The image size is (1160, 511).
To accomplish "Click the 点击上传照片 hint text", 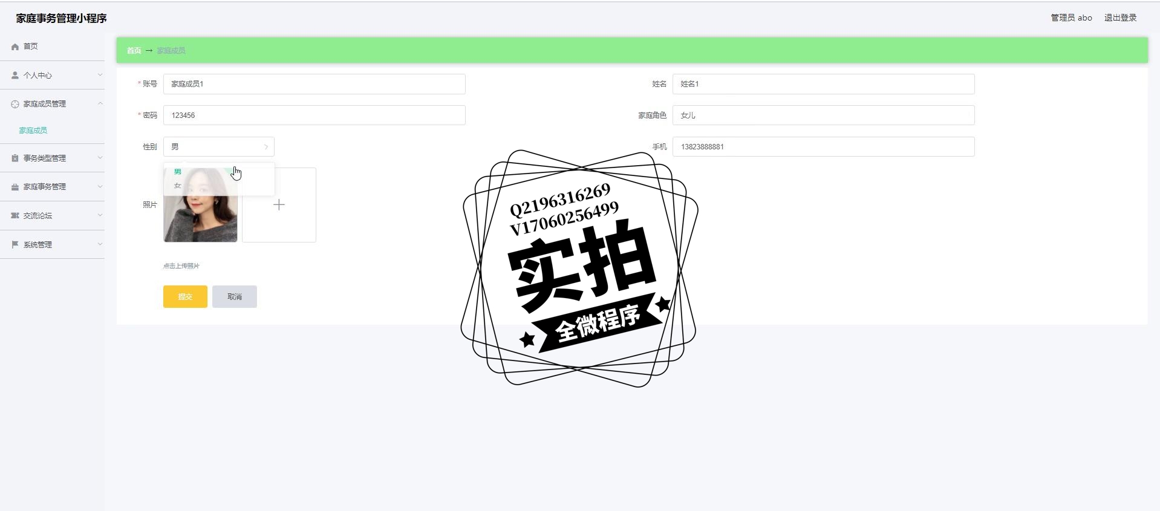I will coord(181,266).
